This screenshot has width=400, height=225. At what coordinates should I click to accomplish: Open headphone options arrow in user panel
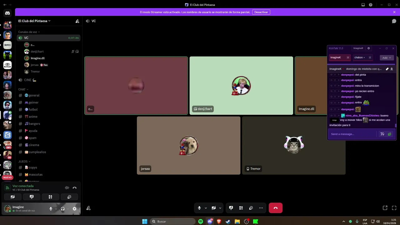click(x=68, y=209)
